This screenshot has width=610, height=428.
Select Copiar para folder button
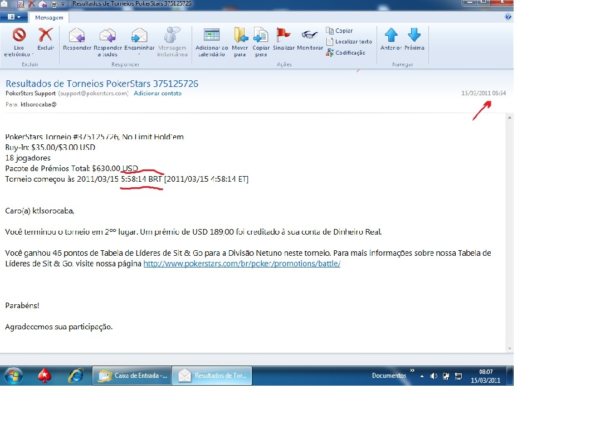coord(261,42)
